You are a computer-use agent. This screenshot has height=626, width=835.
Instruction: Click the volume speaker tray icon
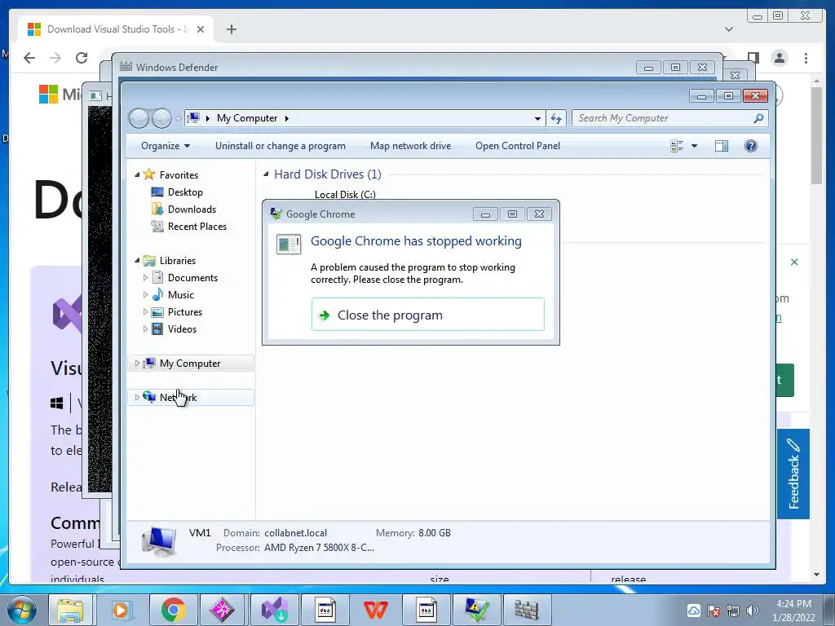753,611
